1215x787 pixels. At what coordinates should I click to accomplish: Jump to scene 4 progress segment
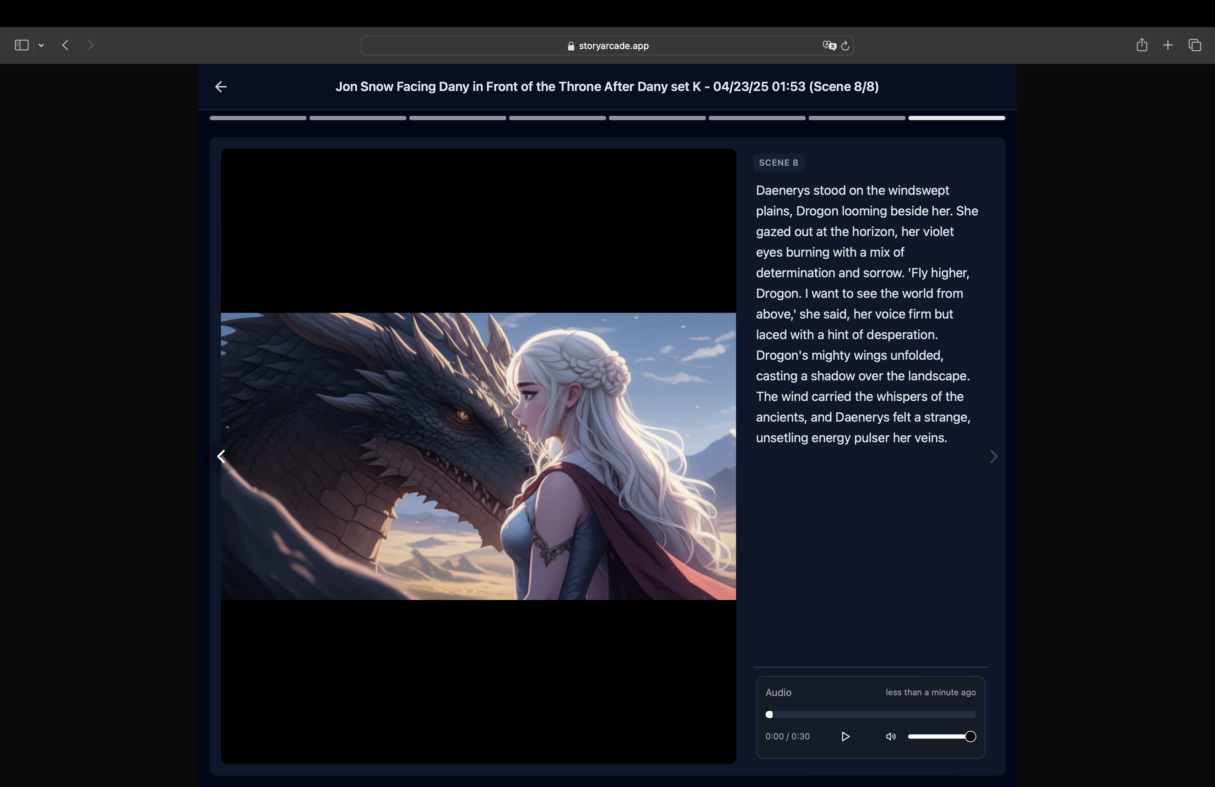[x=557, y=118]
